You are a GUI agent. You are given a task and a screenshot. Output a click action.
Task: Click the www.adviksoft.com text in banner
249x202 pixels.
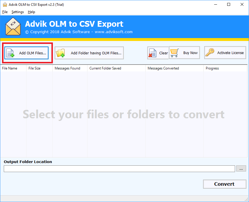(x=114, y=32)
